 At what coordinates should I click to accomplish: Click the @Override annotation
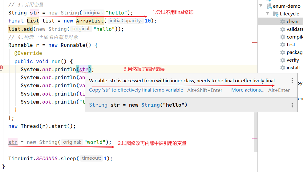(28, 53)
